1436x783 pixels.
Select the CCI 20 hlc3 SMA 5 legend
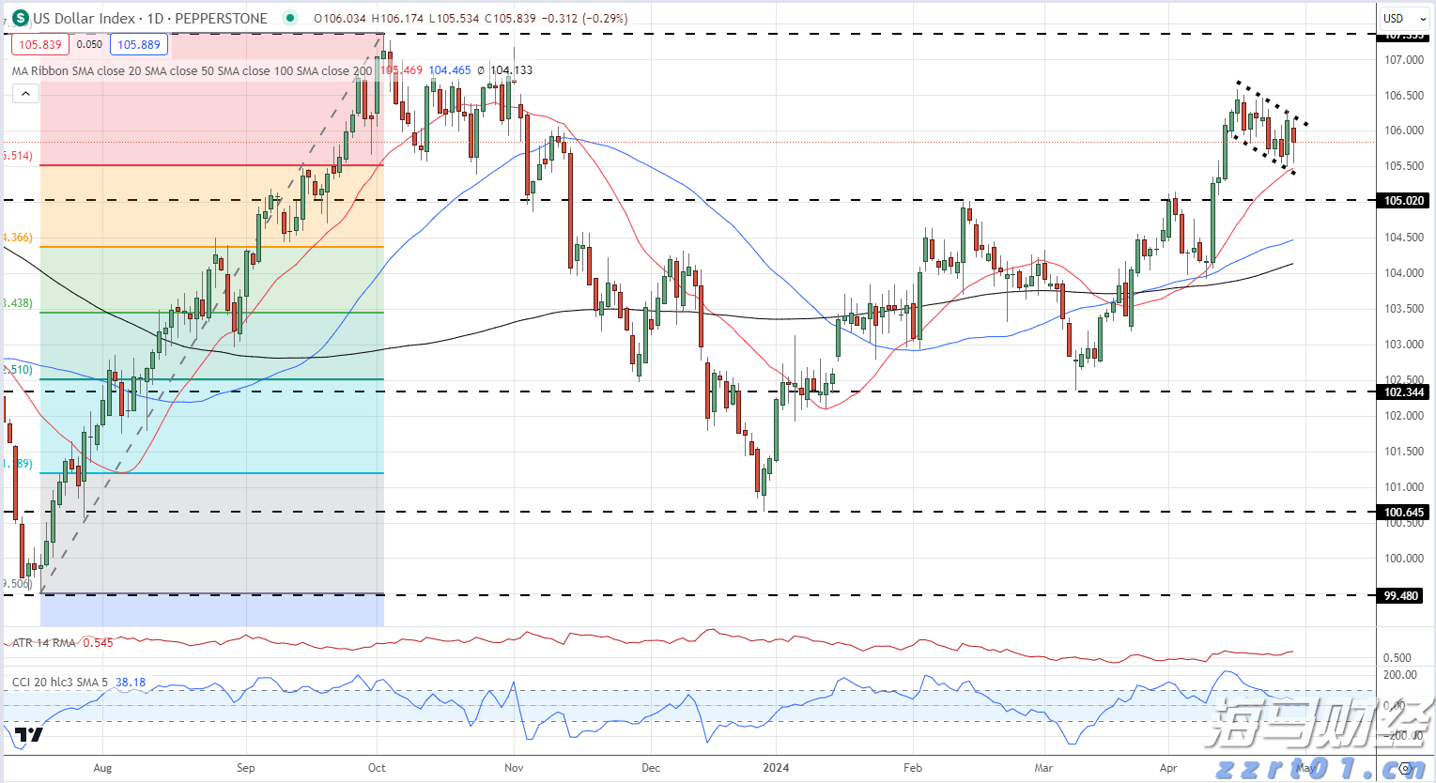point(61,682)
